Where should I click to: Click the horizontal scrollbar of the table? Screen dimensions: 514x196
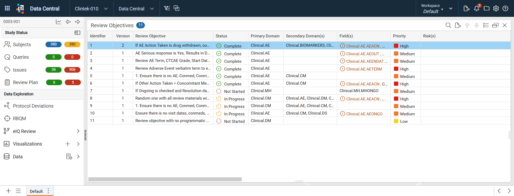[x=165, y=179]
